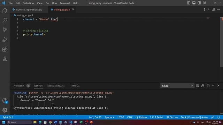Open the Explorer view in activity bar
This screenshot has width=223, height=125.
pyautogui.click(x=5, y=11)
